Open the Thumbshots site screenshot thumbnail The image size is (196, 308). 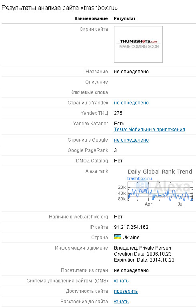[x=138, y=44]
